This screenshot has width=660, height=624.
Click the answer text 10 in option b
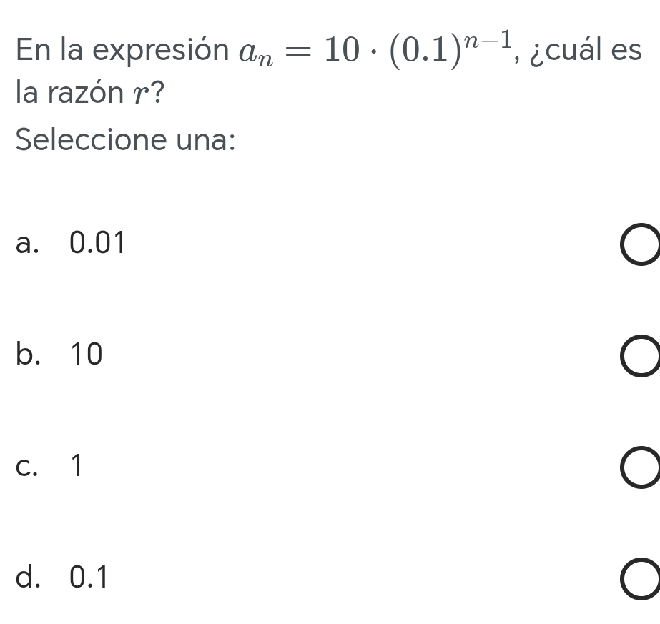pyautogui.click(x=87, y=355)
